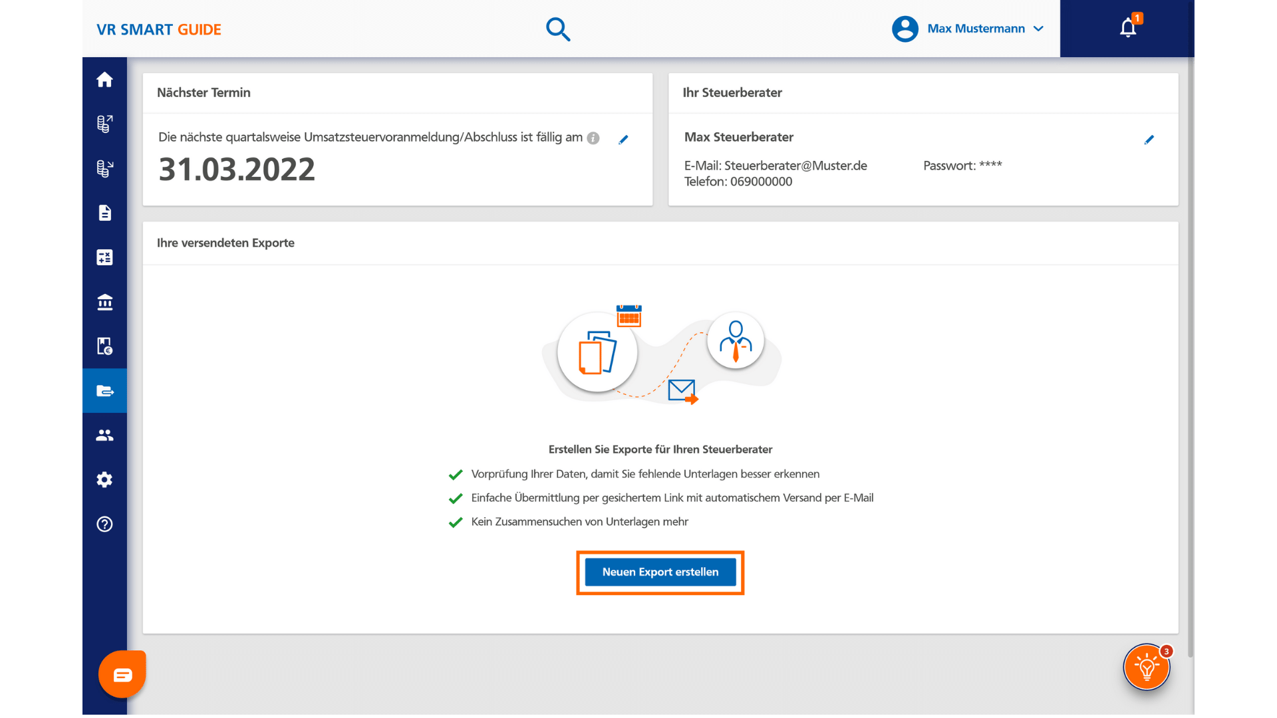Click the export illustration graphic

(661, 354)
